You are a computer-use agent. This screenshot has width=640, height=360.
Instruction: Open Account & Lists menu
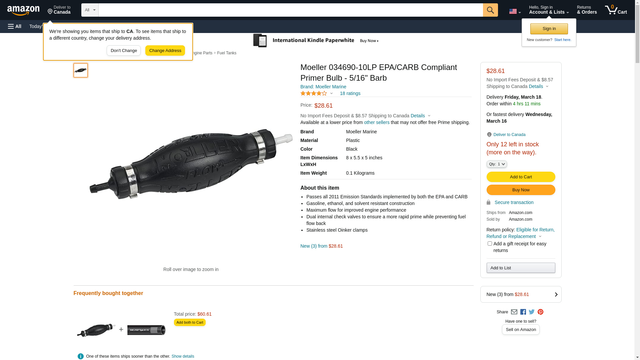549,10
